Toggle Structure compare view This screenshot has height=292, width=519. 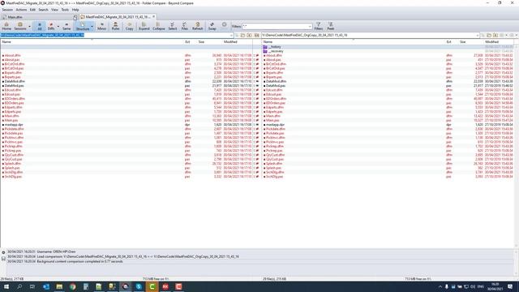pos(83,26)
